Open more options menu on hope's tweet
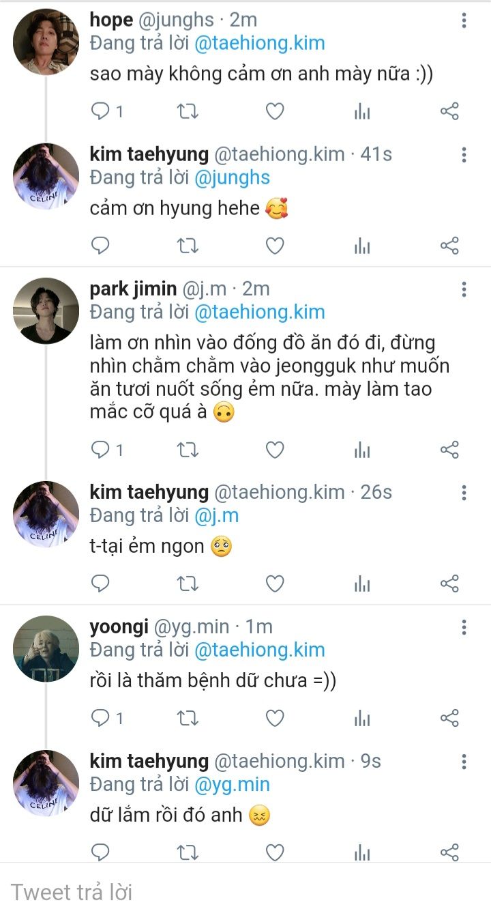 [x=464, y=21]
